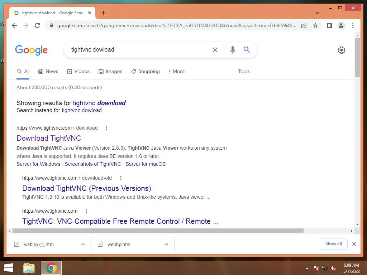Screen dimensions: 367x275
Task: Open the Server for Windows sitelink
Action: click(38, 164)
